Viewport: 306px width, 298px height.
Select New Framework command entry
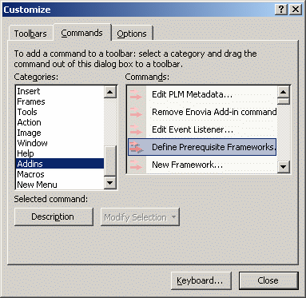202,165
